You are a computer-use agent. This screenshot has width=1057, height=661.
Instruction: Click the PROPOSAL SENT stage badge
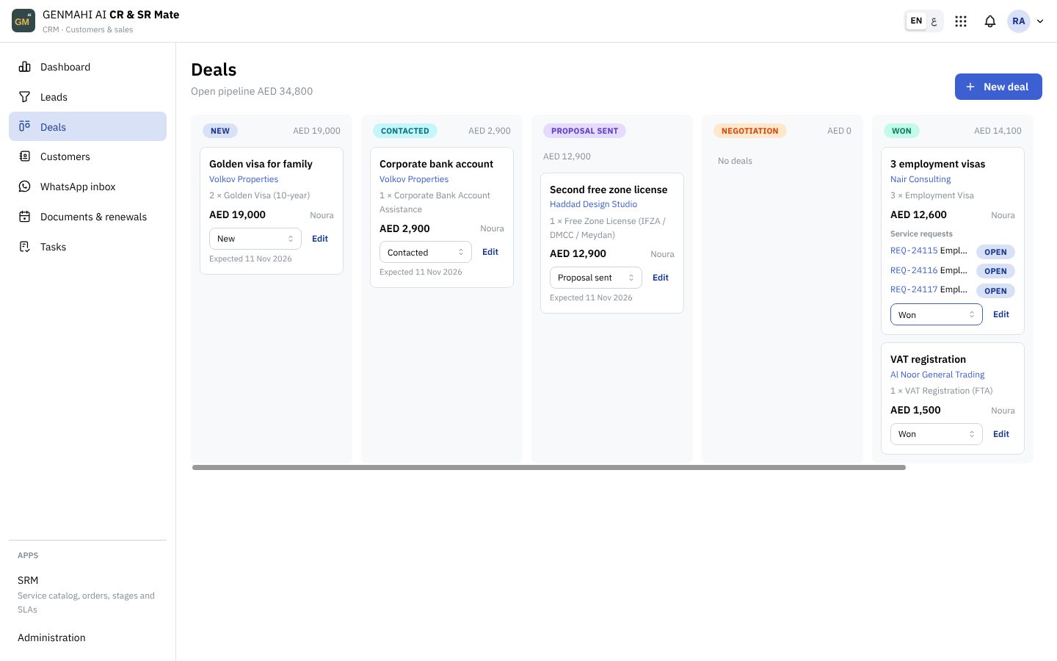point(584,131)
